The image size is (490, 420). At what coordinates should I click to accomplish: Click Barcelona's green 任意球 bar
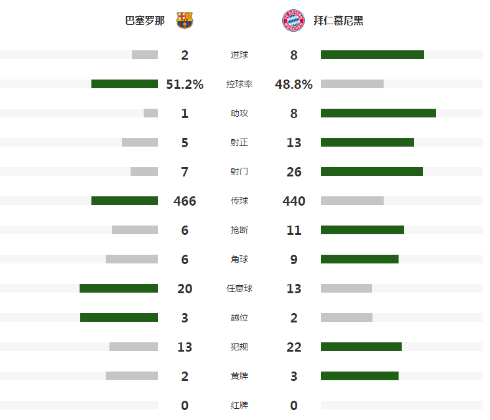click(119, 288)
